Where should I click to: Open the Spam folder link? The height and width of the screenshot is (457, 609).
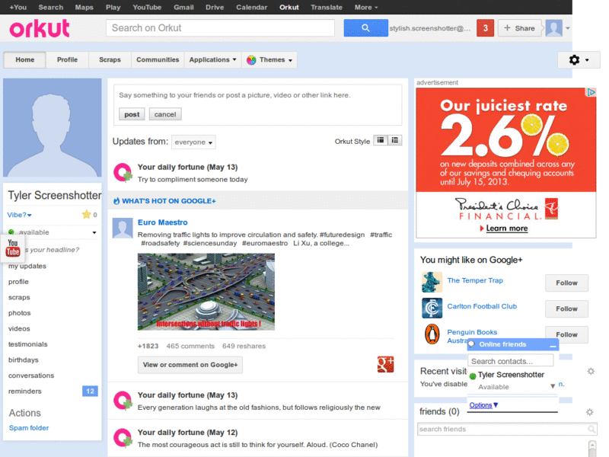point(29,428)
